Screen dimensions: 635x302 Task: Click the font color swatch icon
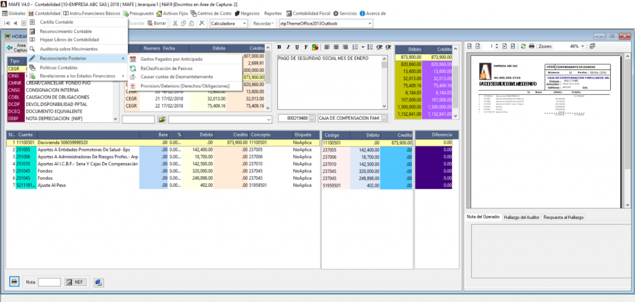point(315,47)
